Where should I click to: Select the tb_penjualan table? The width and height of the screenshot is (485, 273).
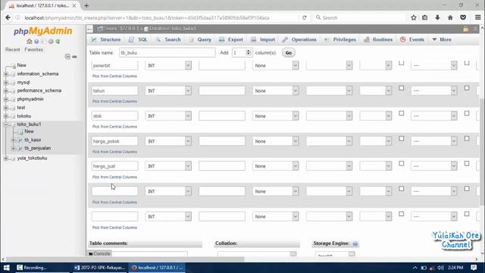[37, 149]
